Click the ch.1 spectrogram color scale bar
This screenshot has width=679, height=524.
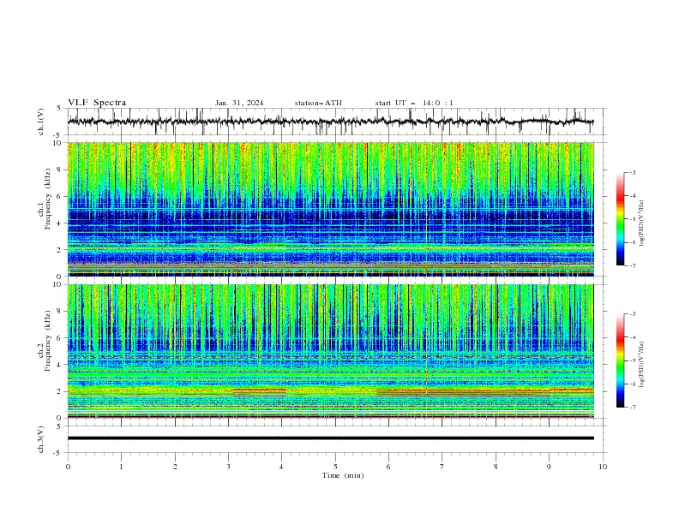point(620,219)
